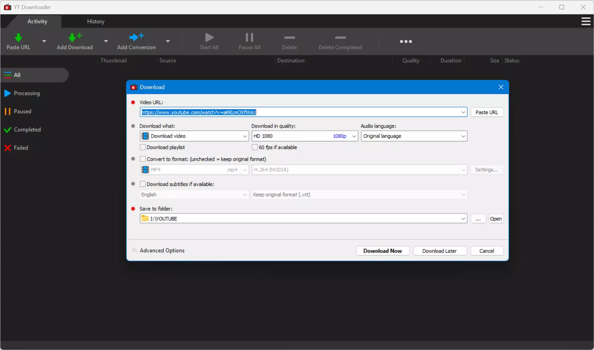Viewport: 594px width, 350px height.
Task: Click the Open folder button
Action: [496, 219]
